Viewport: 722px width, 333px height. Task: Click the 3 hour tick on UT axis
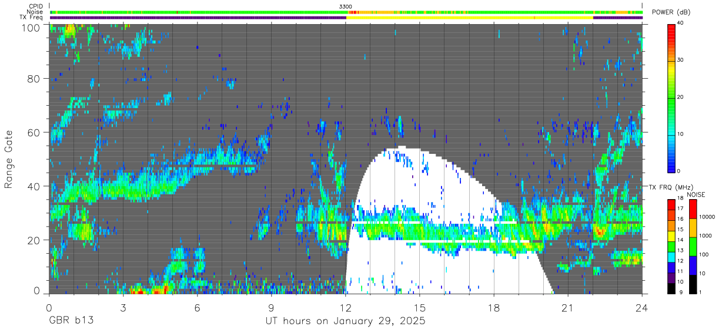tap(123, 308)
